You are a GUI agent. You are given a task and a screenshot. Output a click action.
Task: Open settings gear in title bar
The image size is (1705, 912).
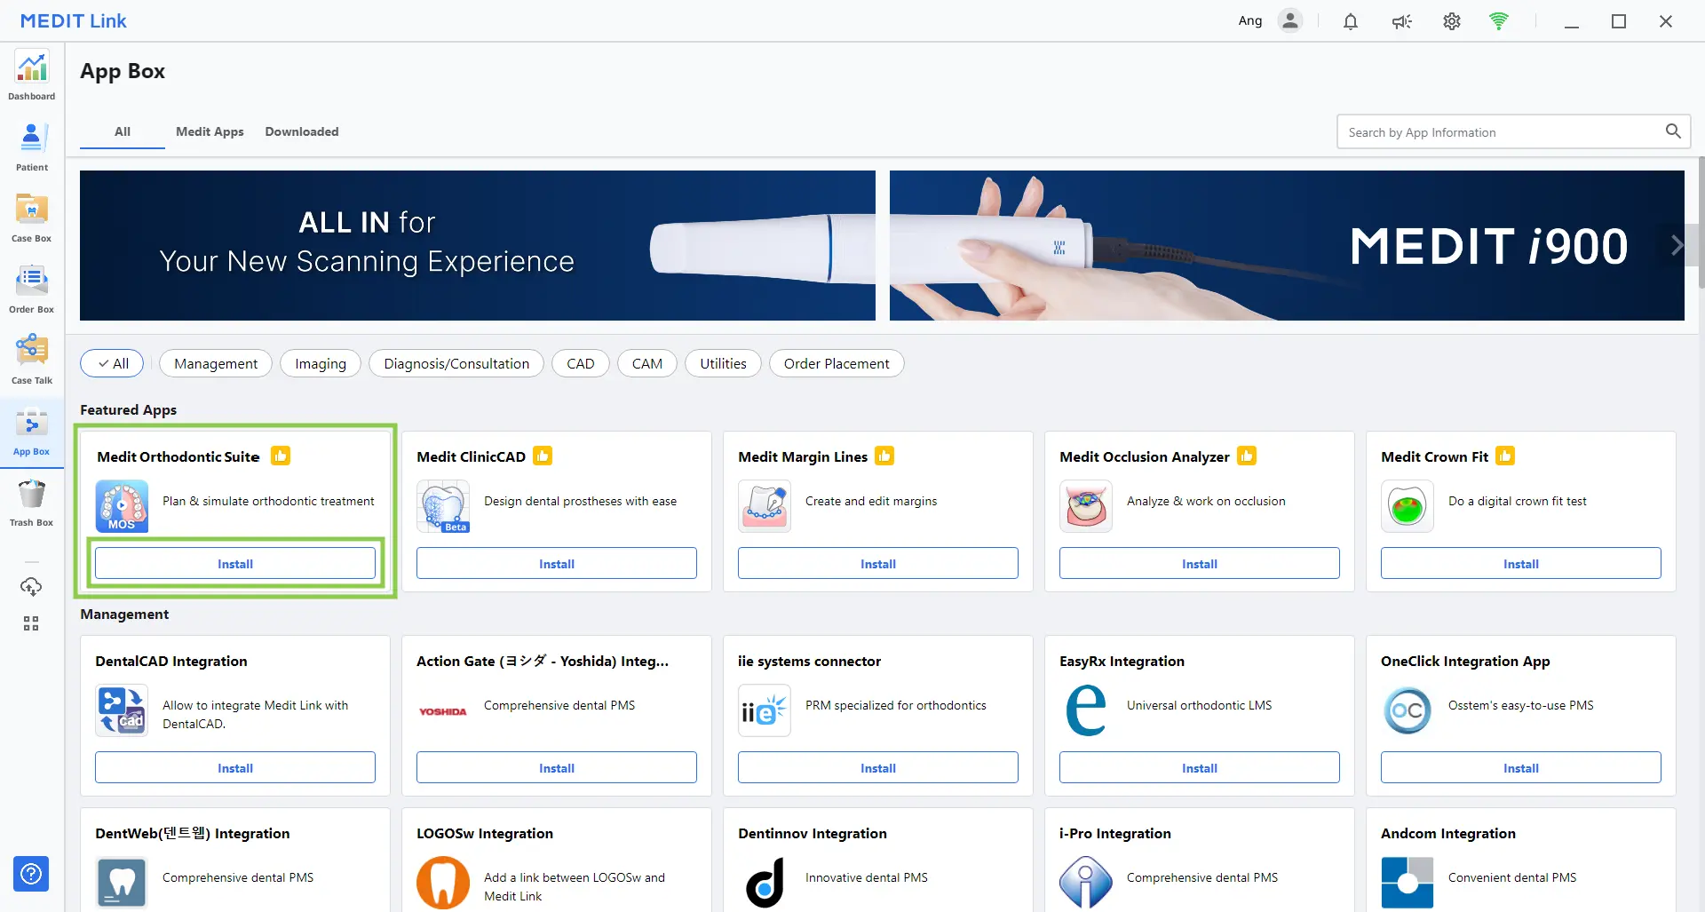tap(1451, 21)
